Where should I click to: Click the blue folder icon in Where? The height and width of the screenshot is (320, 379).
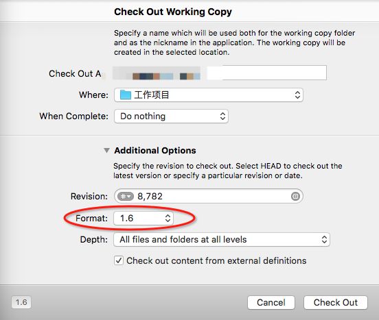[126, 95]
